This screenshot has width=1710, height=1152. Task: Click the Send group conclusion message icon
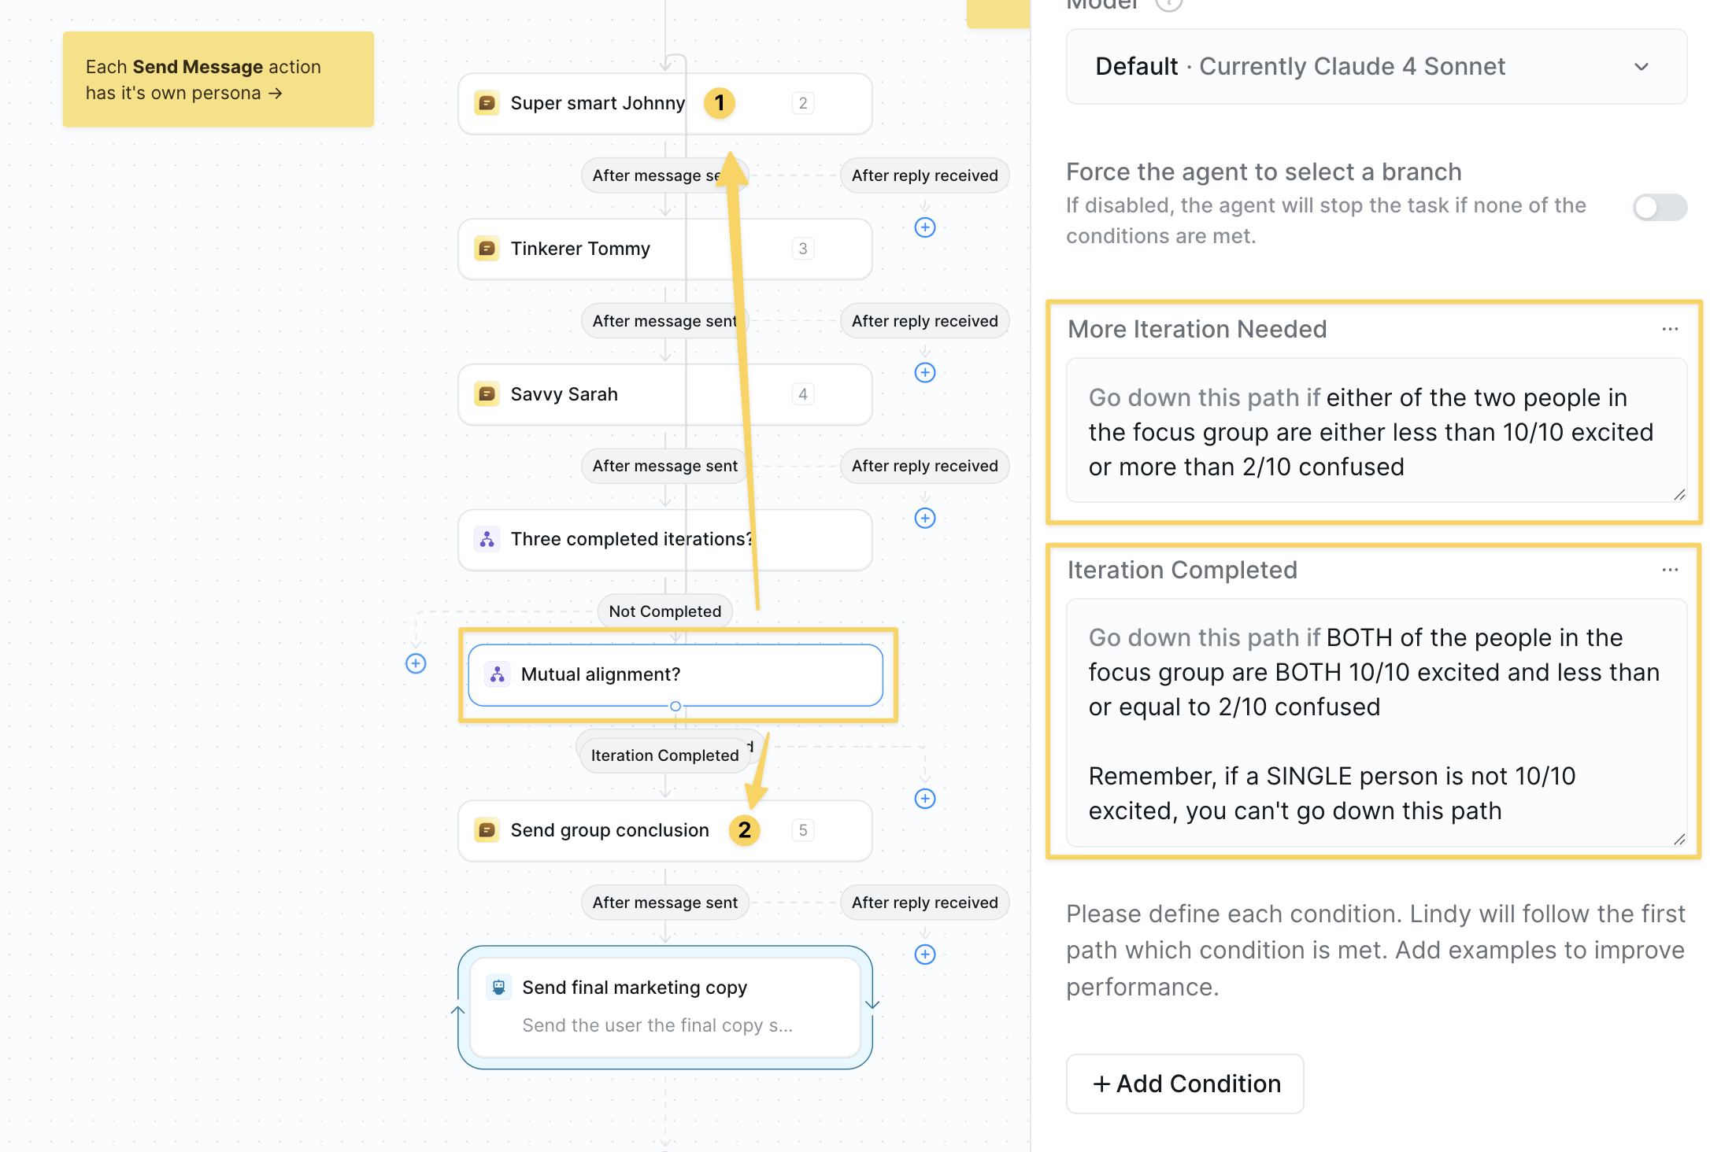pos(487,830)
